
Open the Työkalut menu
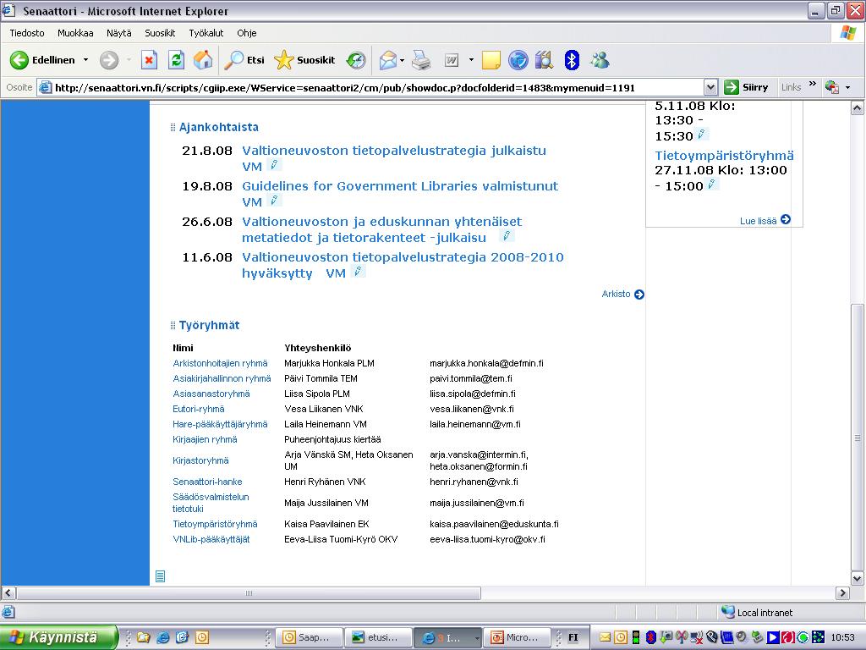click(206, 33)
